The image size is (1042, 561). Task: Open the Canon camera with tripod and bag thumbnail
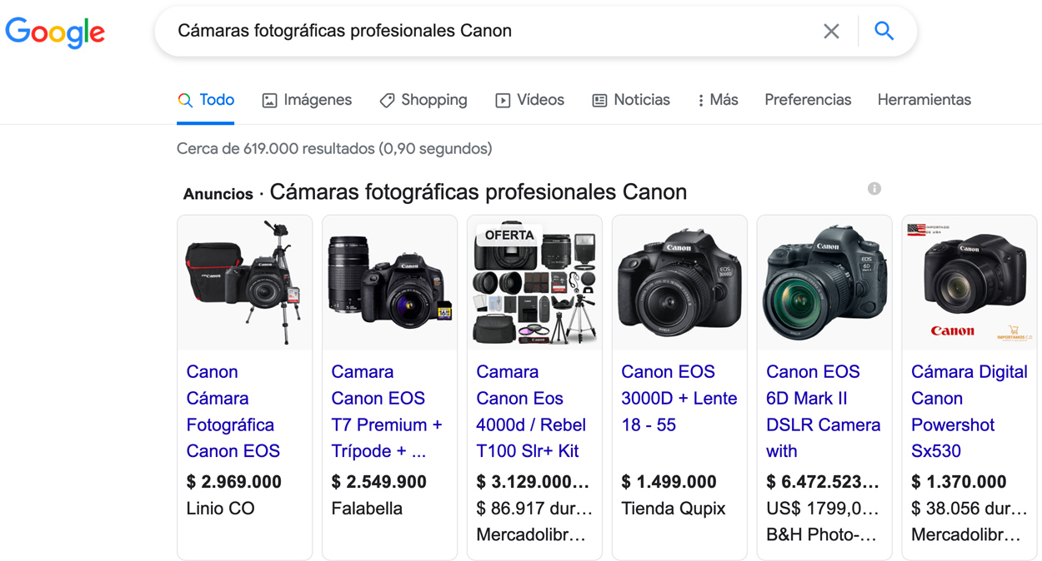(x=245, y=283)
